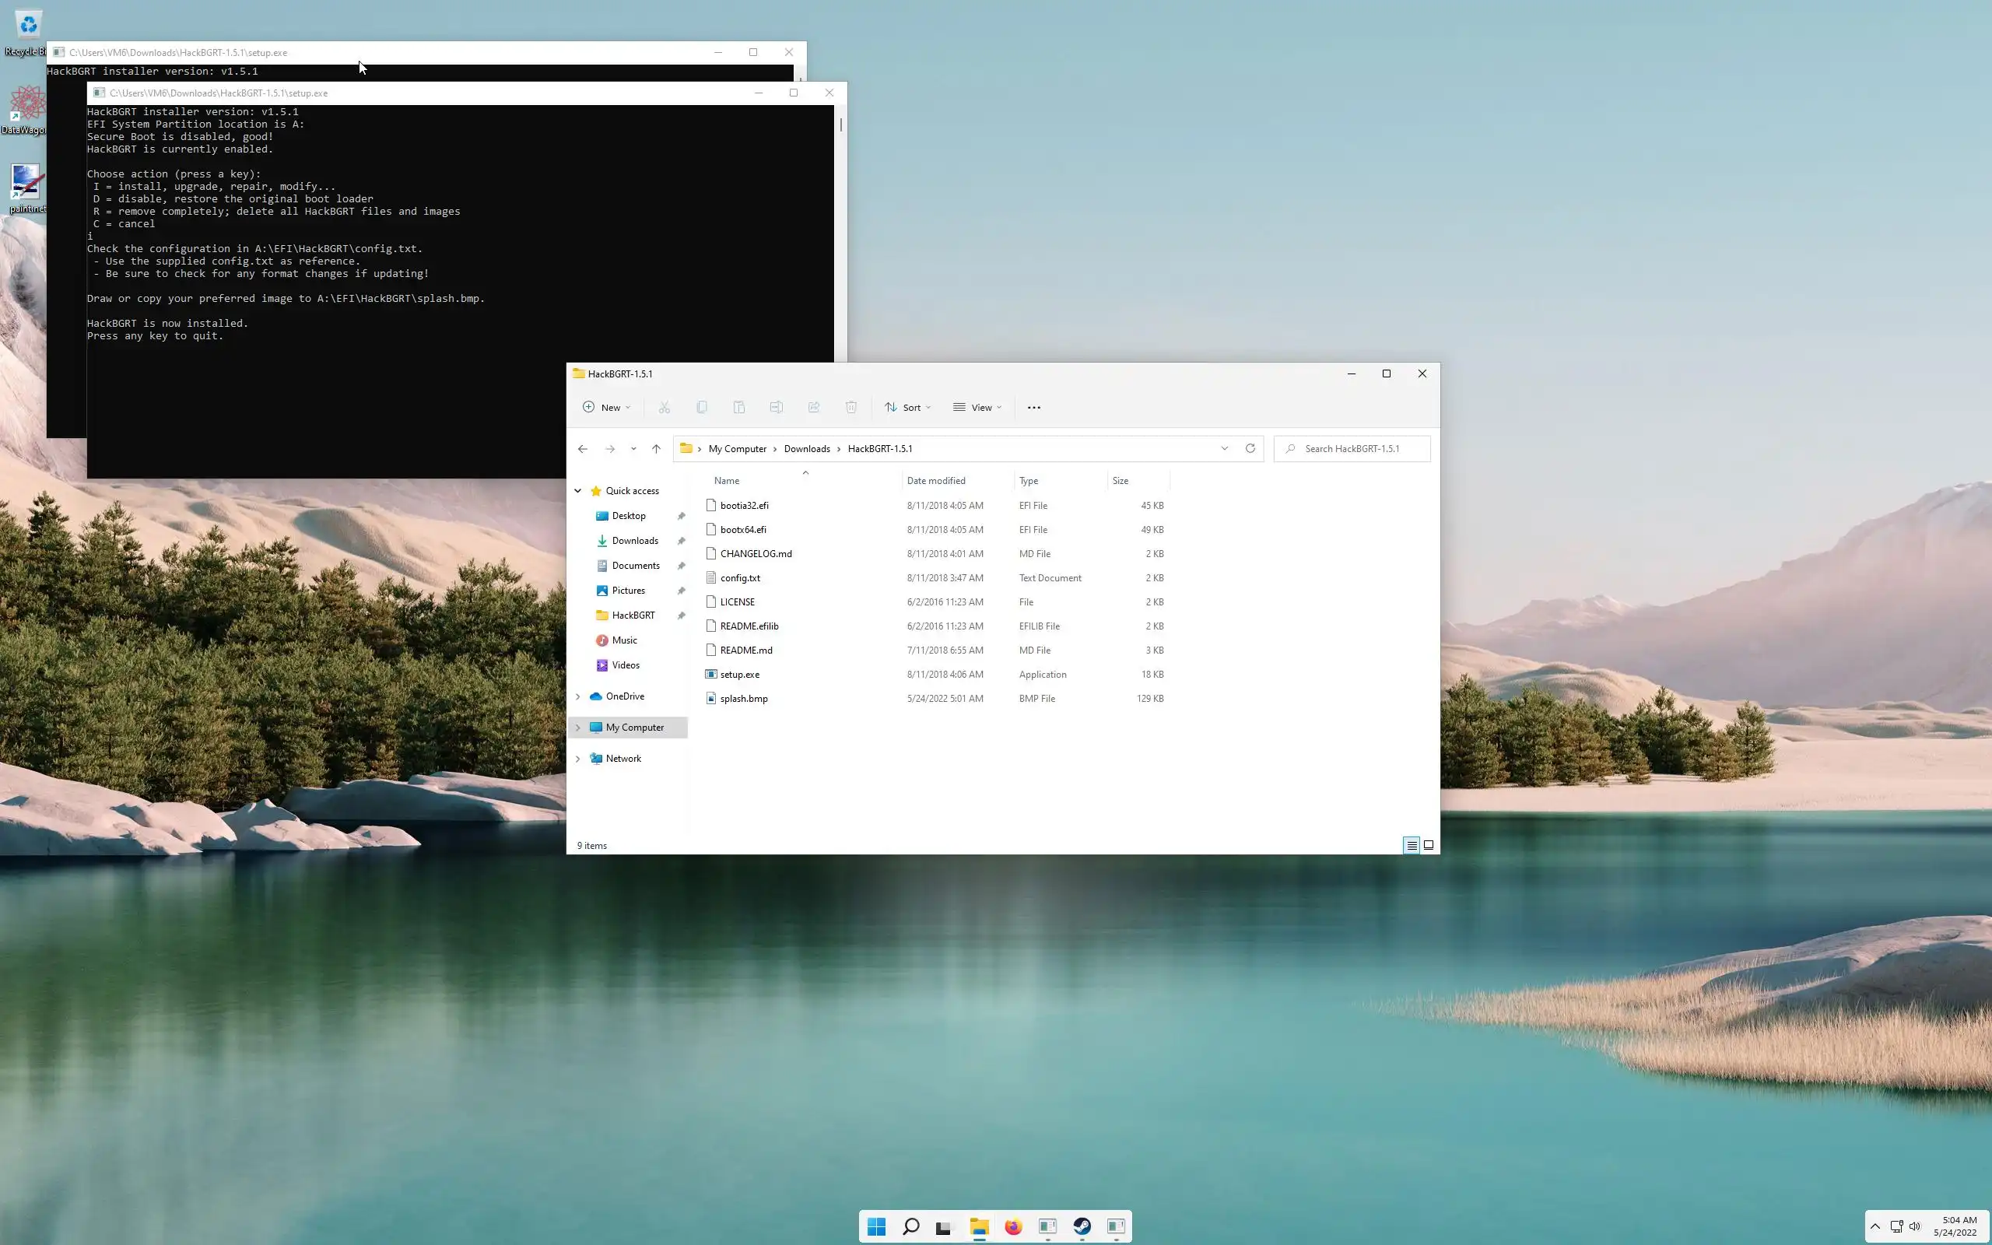Collapse the Quick access tree section

coord(578,491)
